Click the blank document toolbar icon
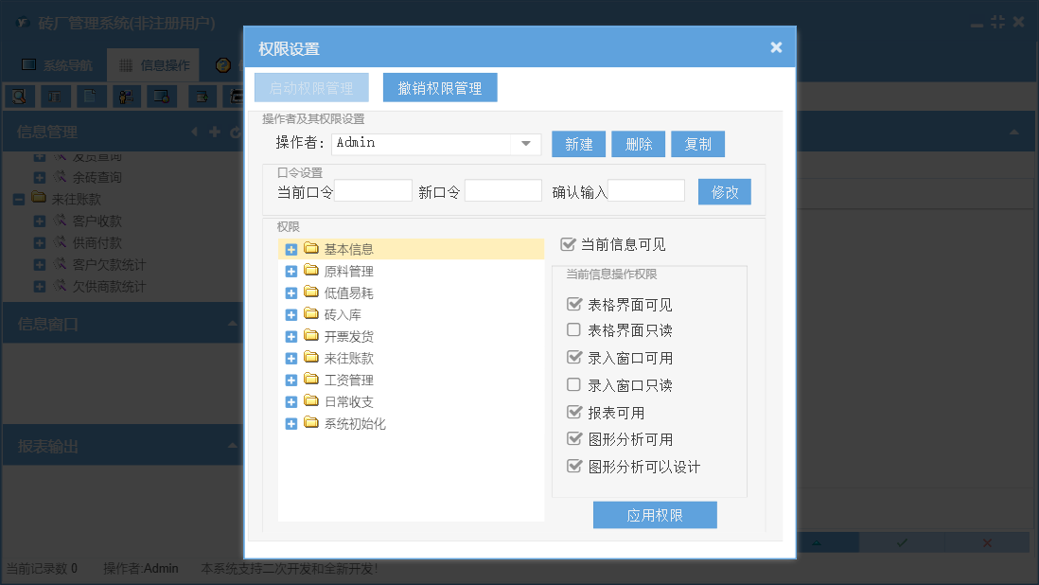 pyautogui.click(x=91, y=96)
